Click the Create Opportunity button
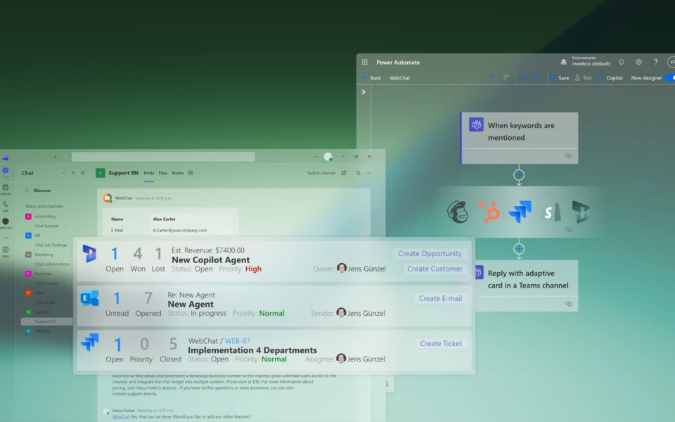Screen dimensions: 675x422 point(430,253)
